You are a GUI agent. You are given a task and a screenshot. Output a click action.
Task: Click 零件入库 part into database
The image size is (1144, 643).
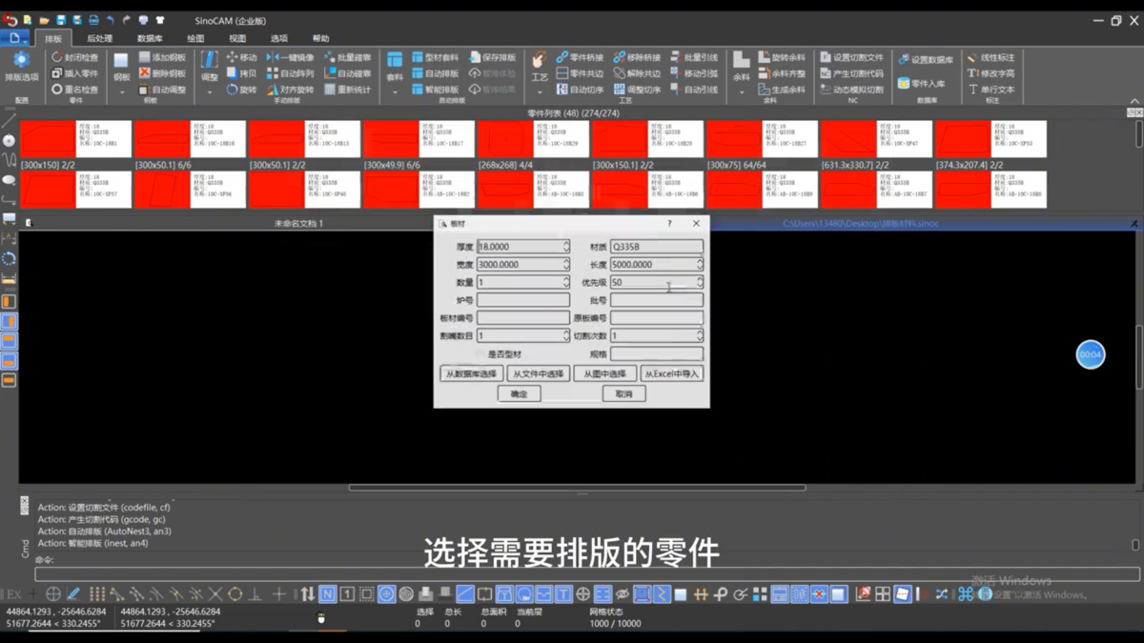[x=922, y=84]
